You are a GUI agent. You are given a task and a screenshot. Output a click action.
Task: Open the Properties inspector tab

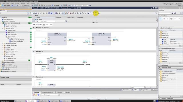click(125, 90)
